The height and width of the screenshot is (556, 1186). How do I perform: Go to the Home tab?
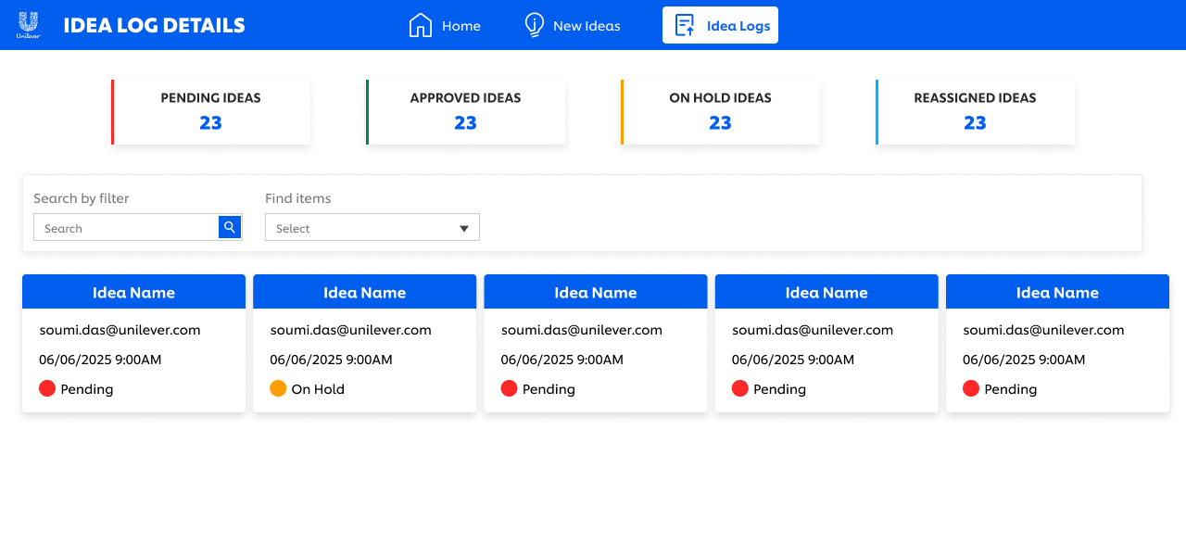[x=461, y=26]
